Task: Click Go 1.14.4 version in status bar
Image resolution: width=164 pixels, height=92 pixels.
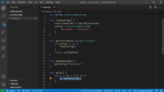Action: coord(37,91)
